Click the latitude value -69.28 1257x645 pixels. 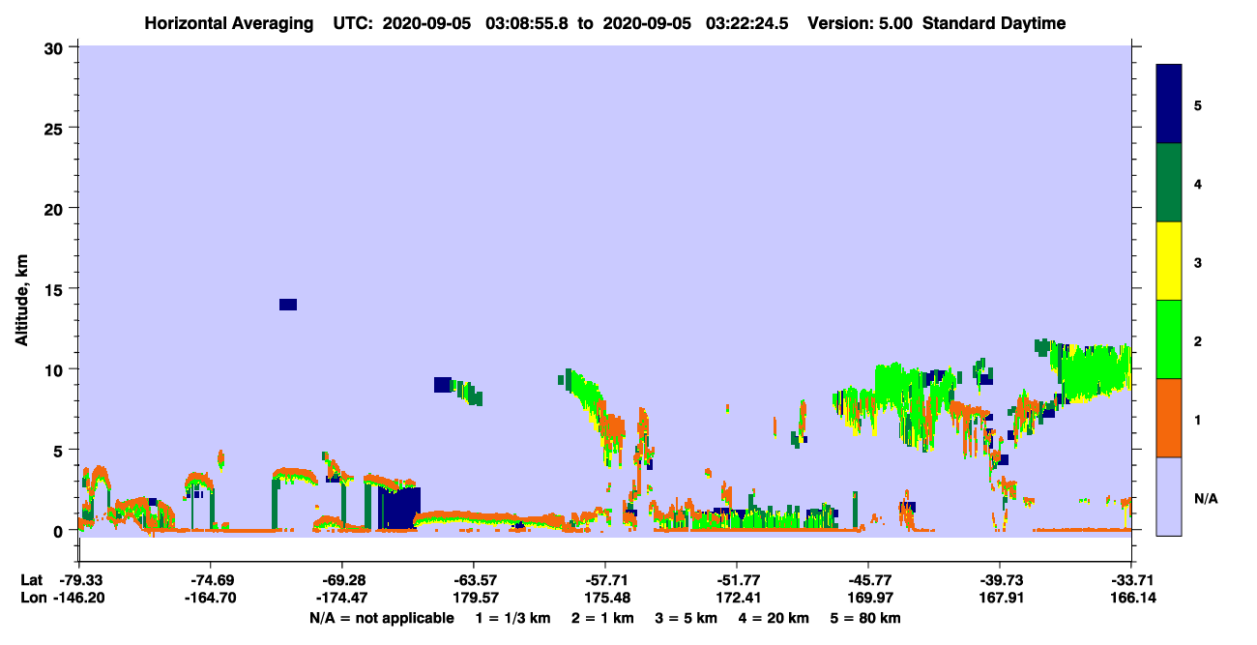341,580
